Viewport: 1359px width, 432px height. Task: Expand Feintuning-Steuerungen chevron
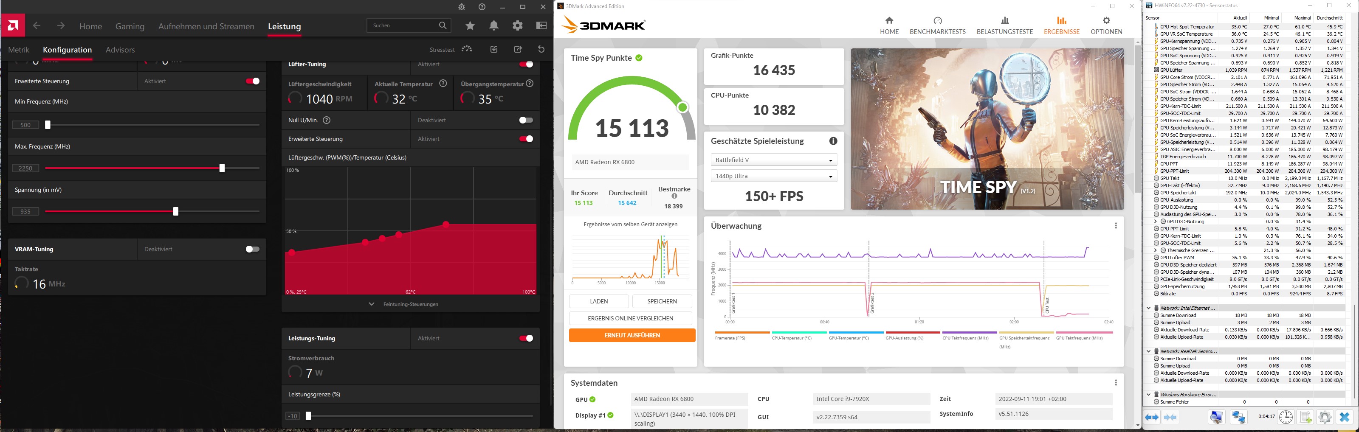pos(372,304)
